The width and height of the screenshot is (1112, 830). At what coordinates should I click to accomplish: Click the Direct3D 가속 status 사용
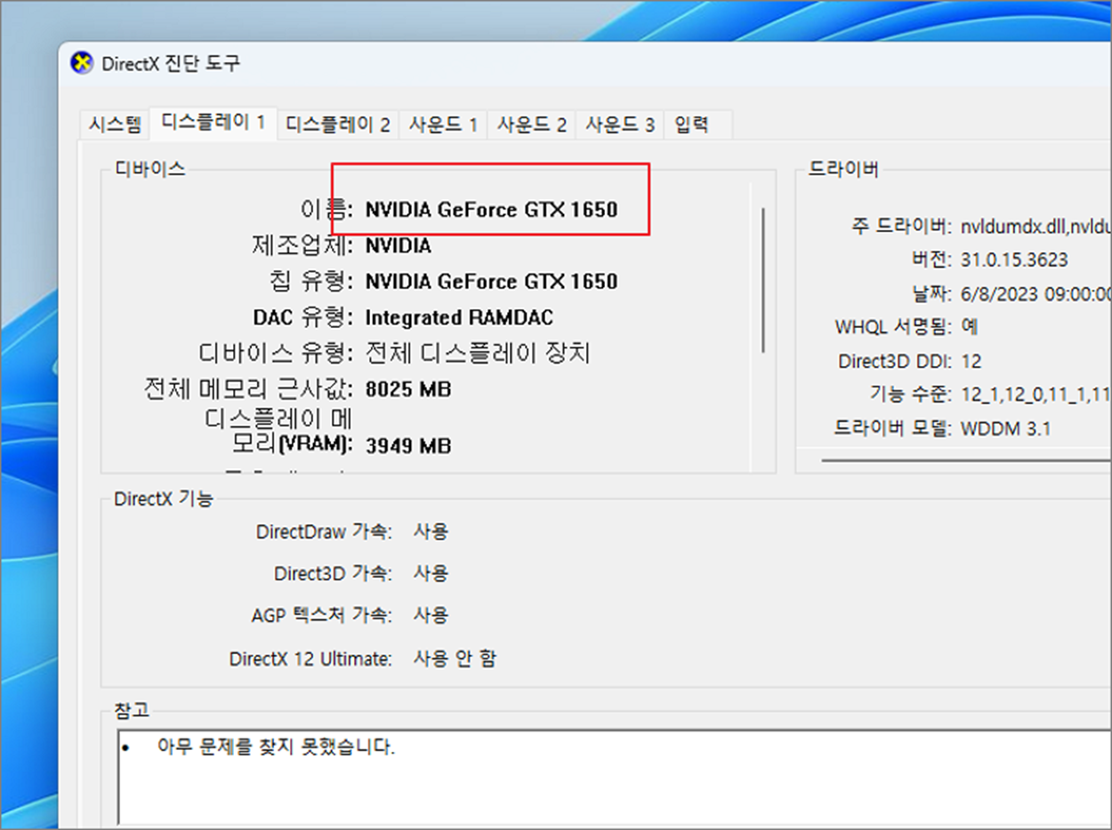[x=431, y=574]
